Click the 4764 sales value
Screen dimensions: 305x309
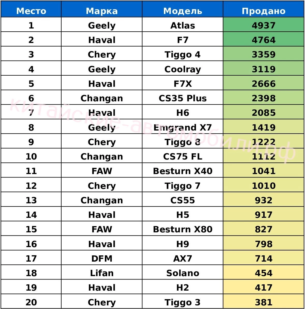coord(264,40)
